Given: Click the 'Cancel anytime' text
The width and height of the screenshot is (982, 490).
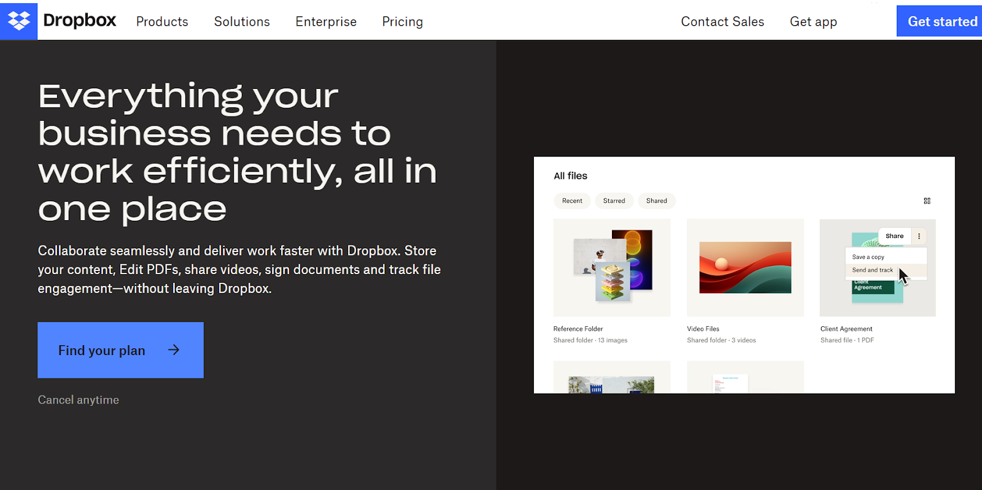Looking at the screenshot, I should click(79, 400).
